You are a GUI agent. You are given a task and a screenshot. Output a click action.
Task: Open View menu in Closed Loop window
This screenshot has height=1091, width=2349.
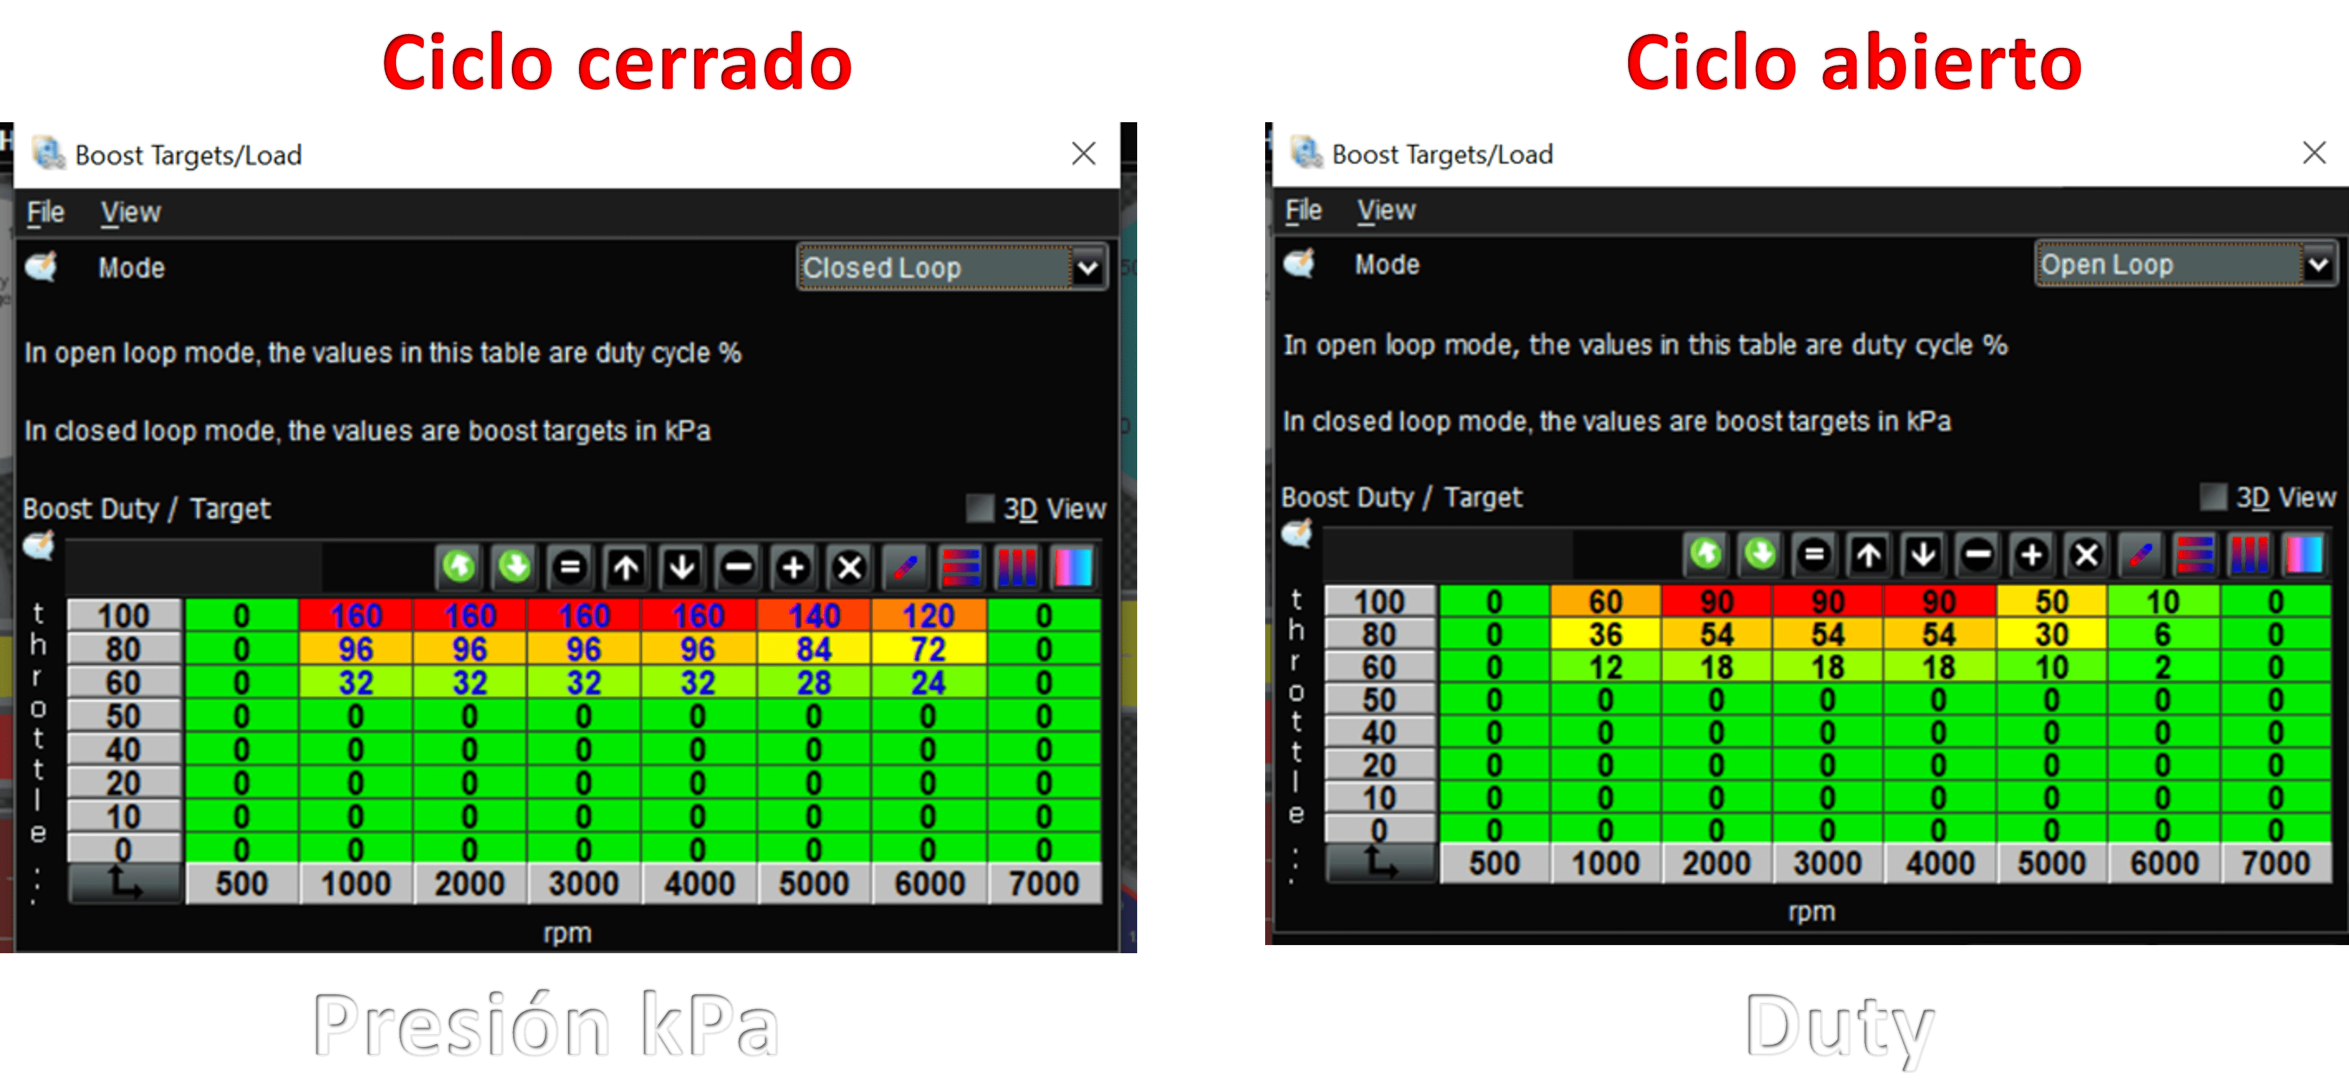tap(130, 211)
